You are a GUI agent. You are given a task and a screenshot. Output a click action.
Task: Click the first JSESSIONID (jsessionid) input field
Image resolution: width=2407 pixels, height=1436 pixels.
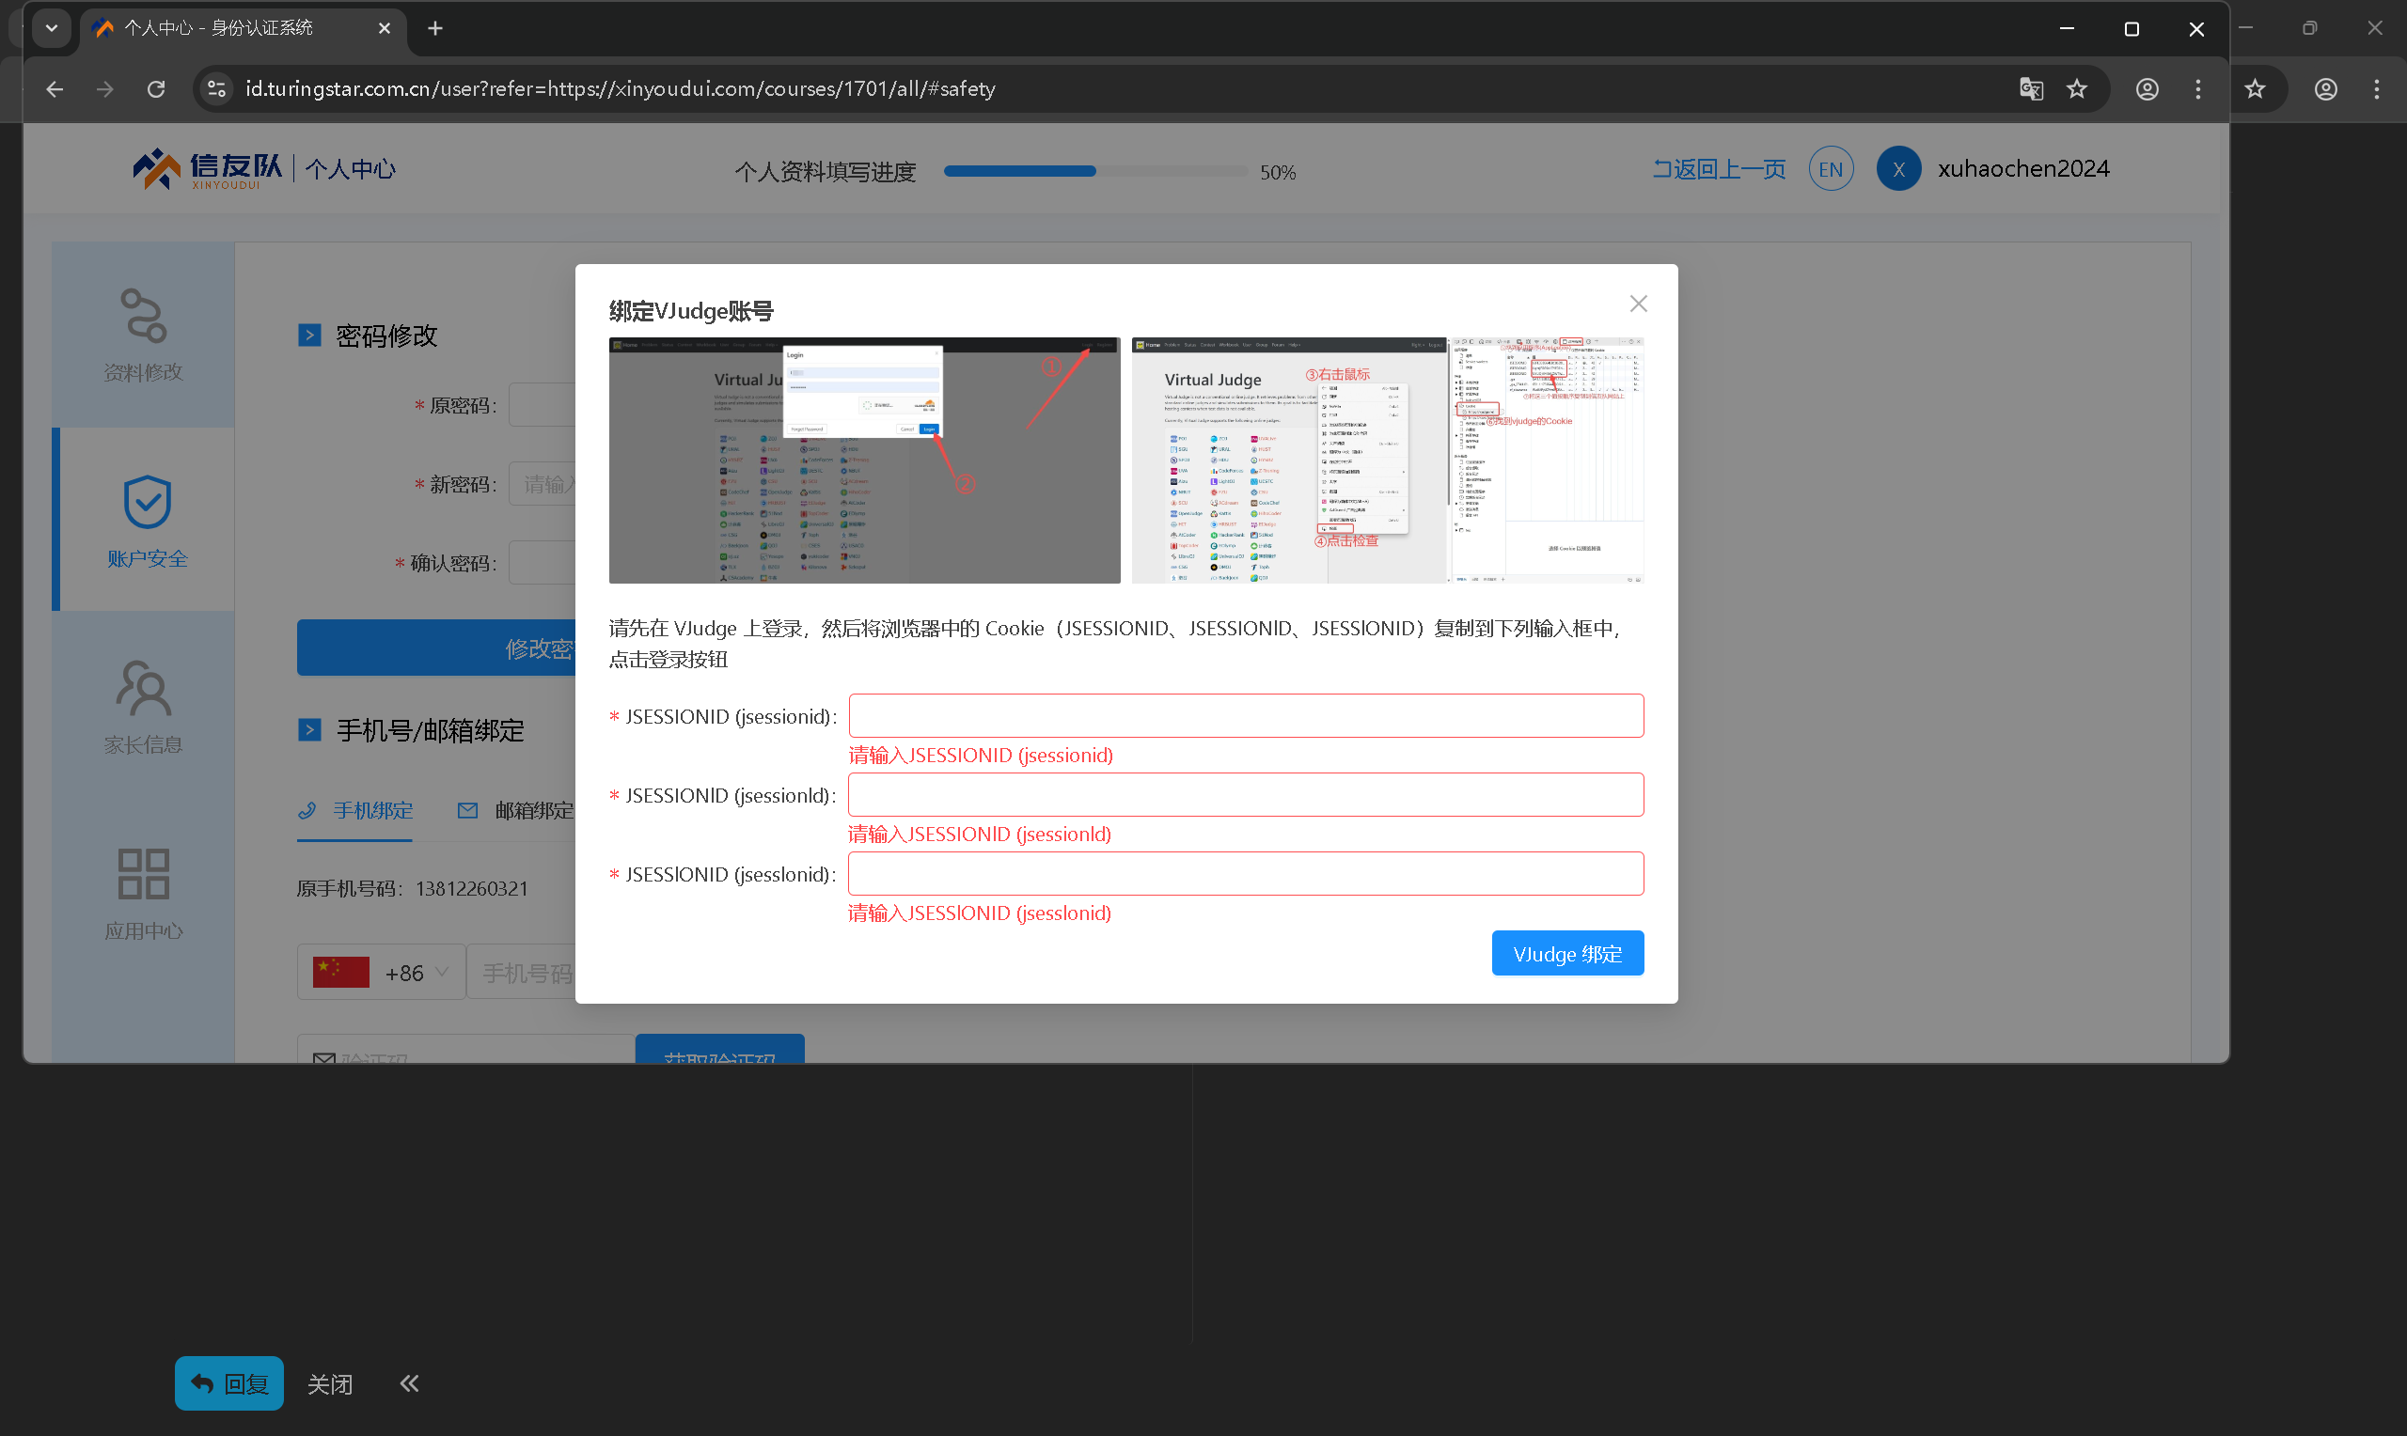click(x=1246, y=716)
